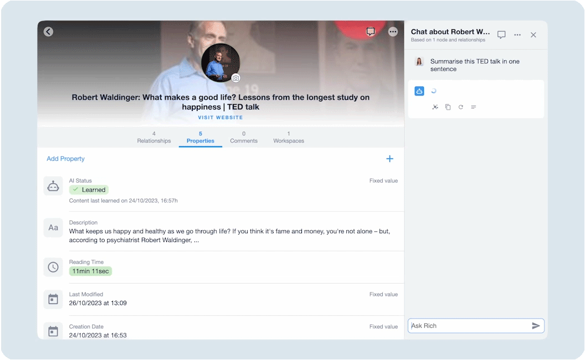The width and height of the screenshot is (585, 360).
Task: Add a property using the plus icon
Action: [x=389, y=159]
